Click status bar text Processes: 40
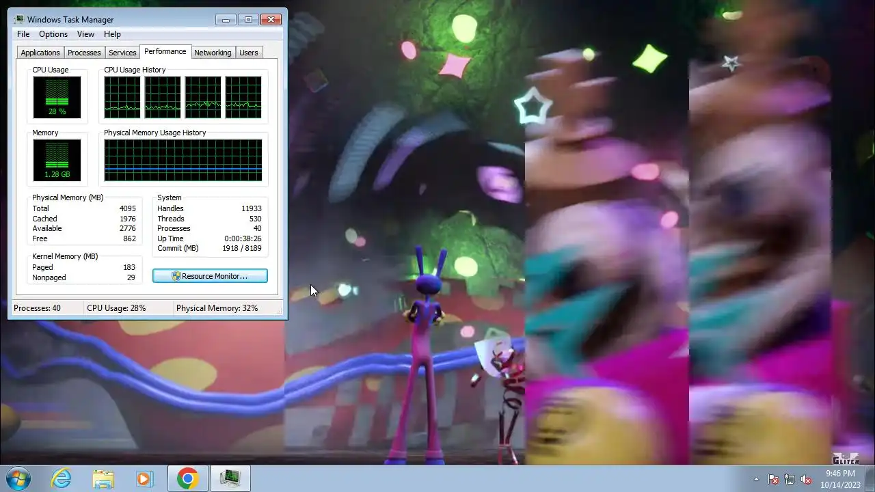This screenshot has width=875, height=492. [37, 308]
